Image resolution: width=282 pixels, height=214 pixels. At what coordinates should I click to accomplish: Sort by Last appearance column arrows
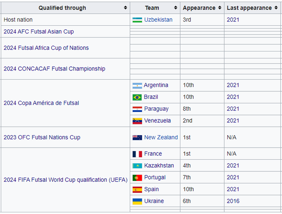click(x=276, y=8)
